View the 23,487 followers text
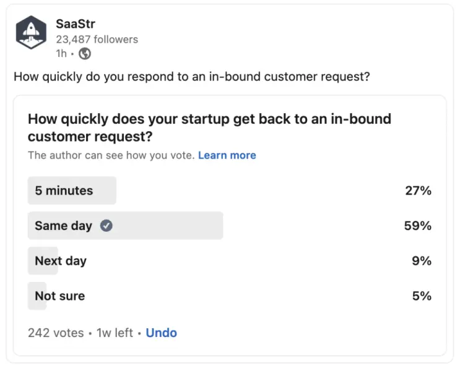The image size is (460, 366). (97, 40)
